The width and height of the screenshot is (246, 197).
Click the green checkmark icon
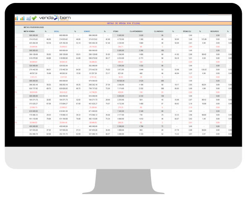(x=34, y=18)
